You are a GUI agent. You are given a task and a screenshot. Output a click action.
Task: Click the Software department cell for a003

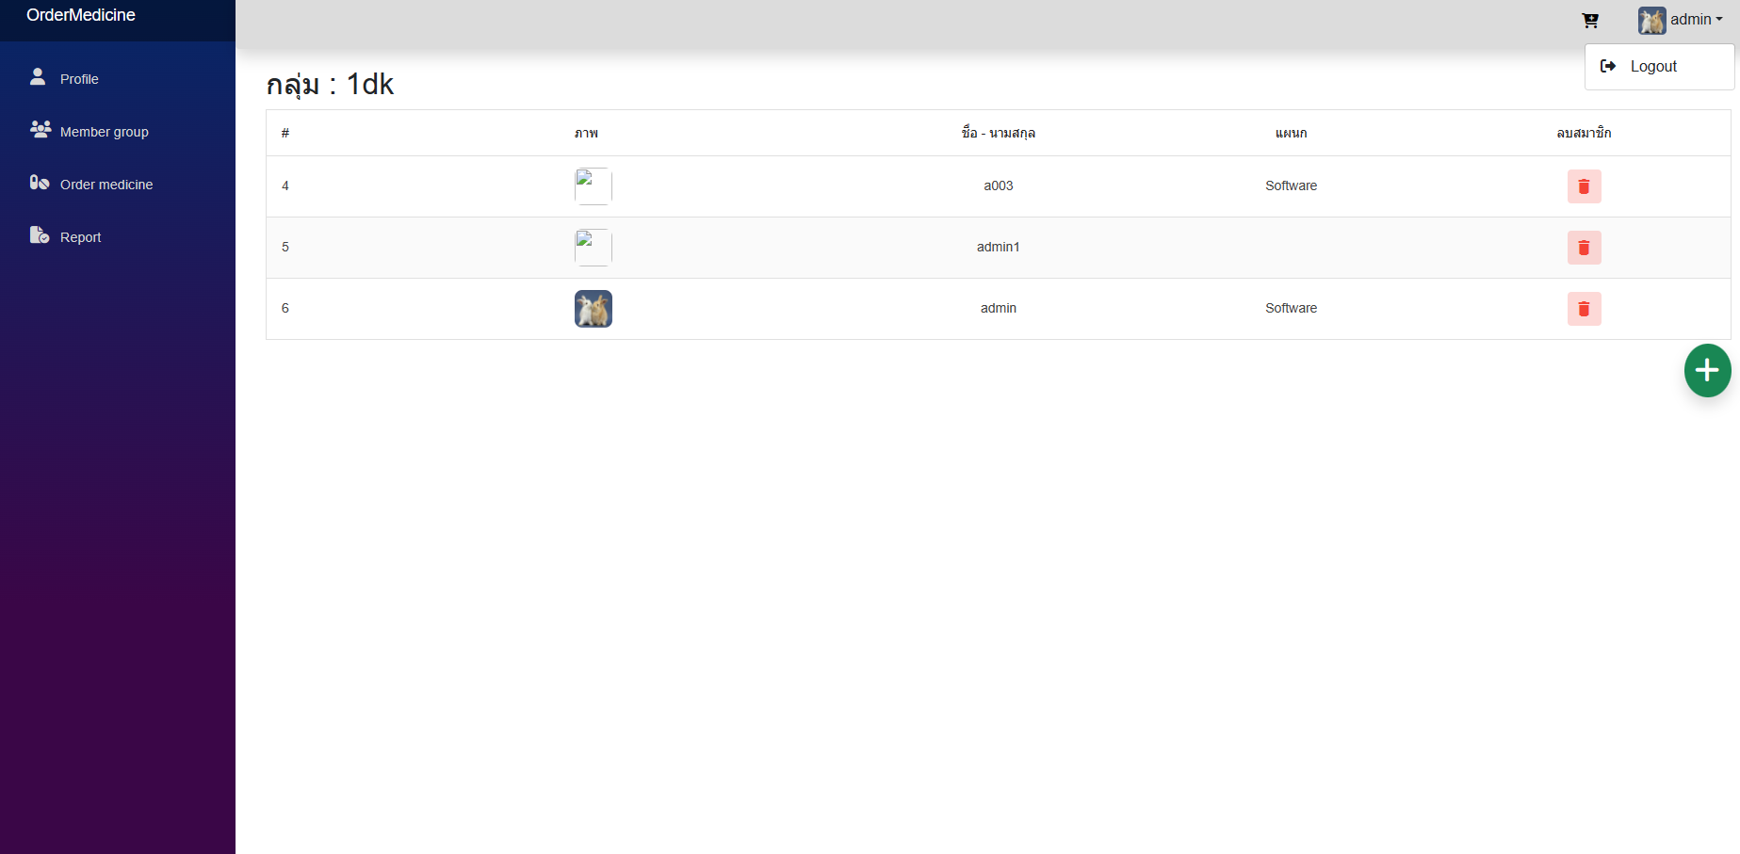[1291, 186]
